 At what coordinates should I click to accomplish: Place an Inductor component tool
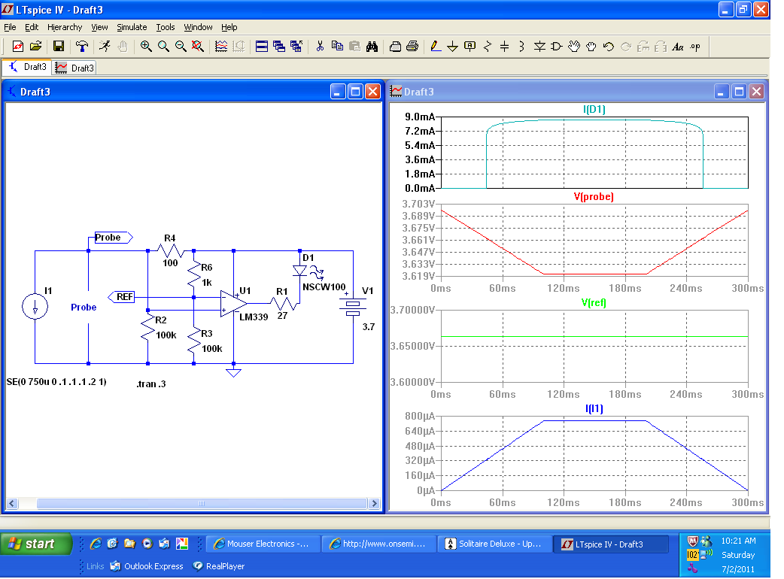pyautogui.click(x=521, y=47)
